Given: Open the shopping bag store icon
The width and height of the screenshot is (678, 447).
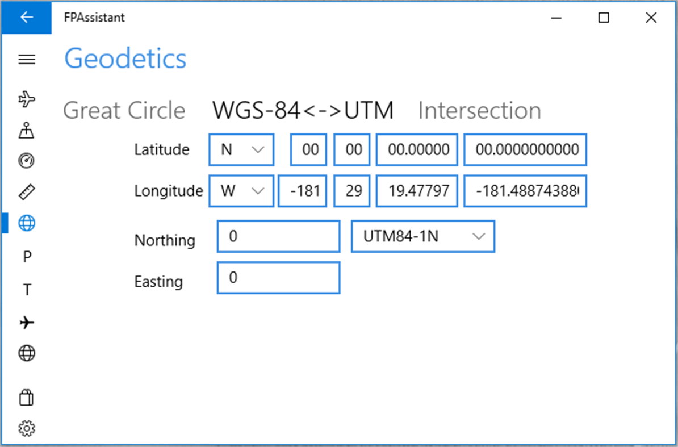Looking at the screenshot, I should point(26,398).
